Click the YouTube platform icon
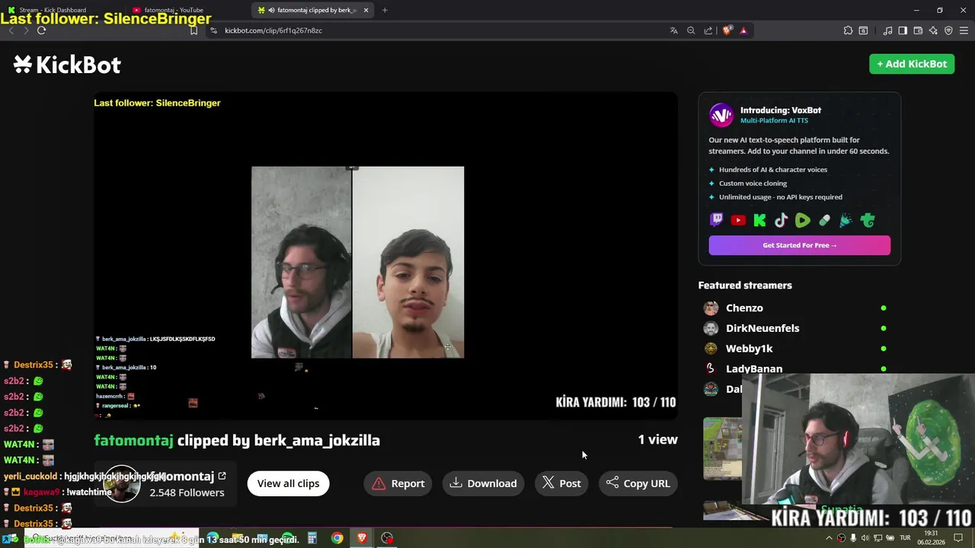 pos(738,221)
